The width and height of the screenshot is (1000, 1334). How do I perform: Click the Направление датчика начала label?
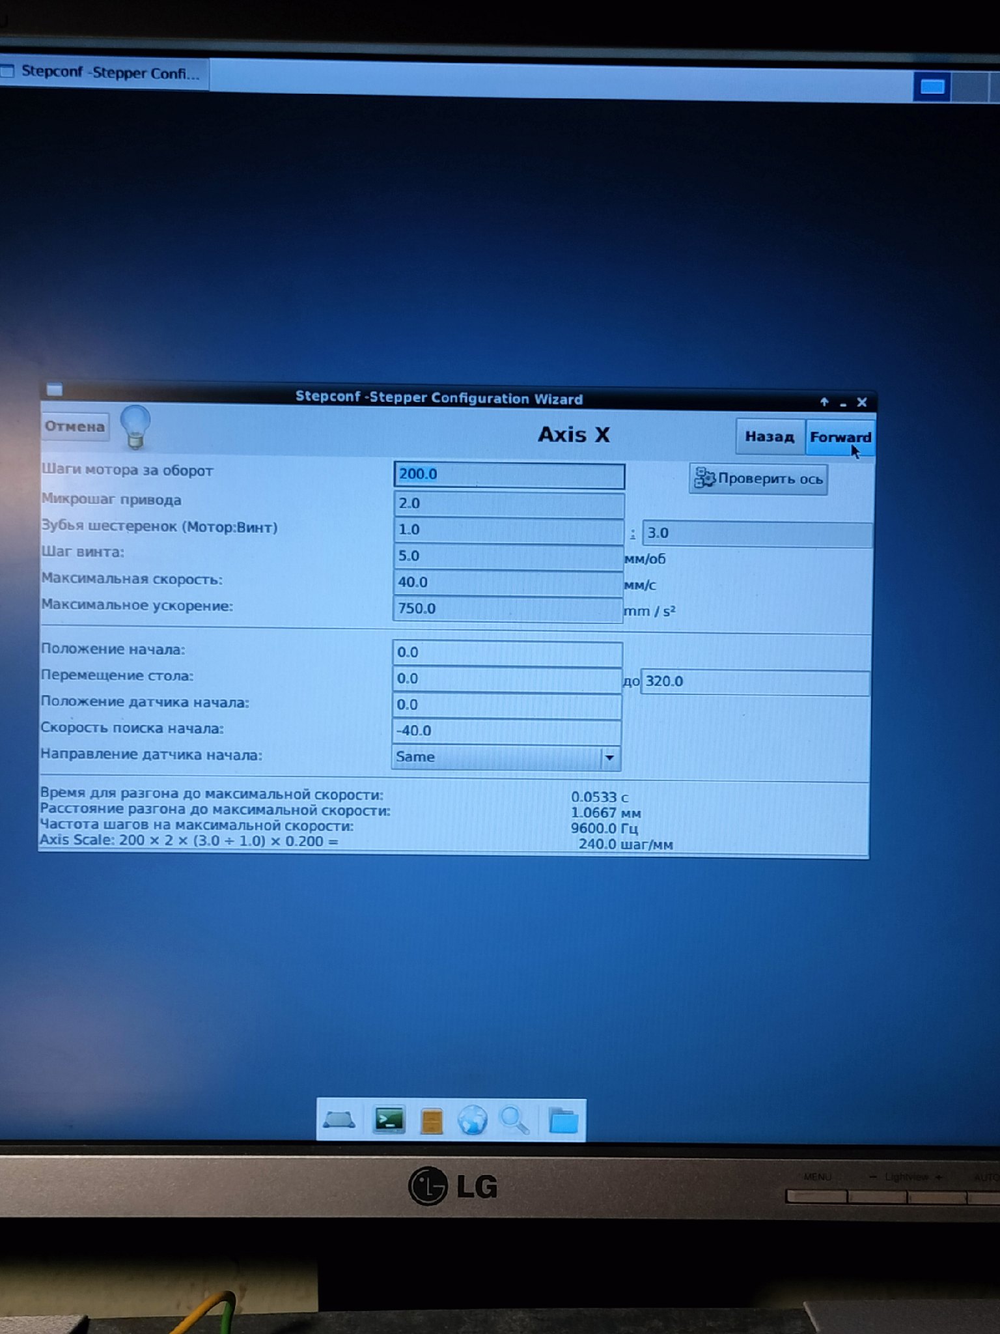click(x=151, y=754)
